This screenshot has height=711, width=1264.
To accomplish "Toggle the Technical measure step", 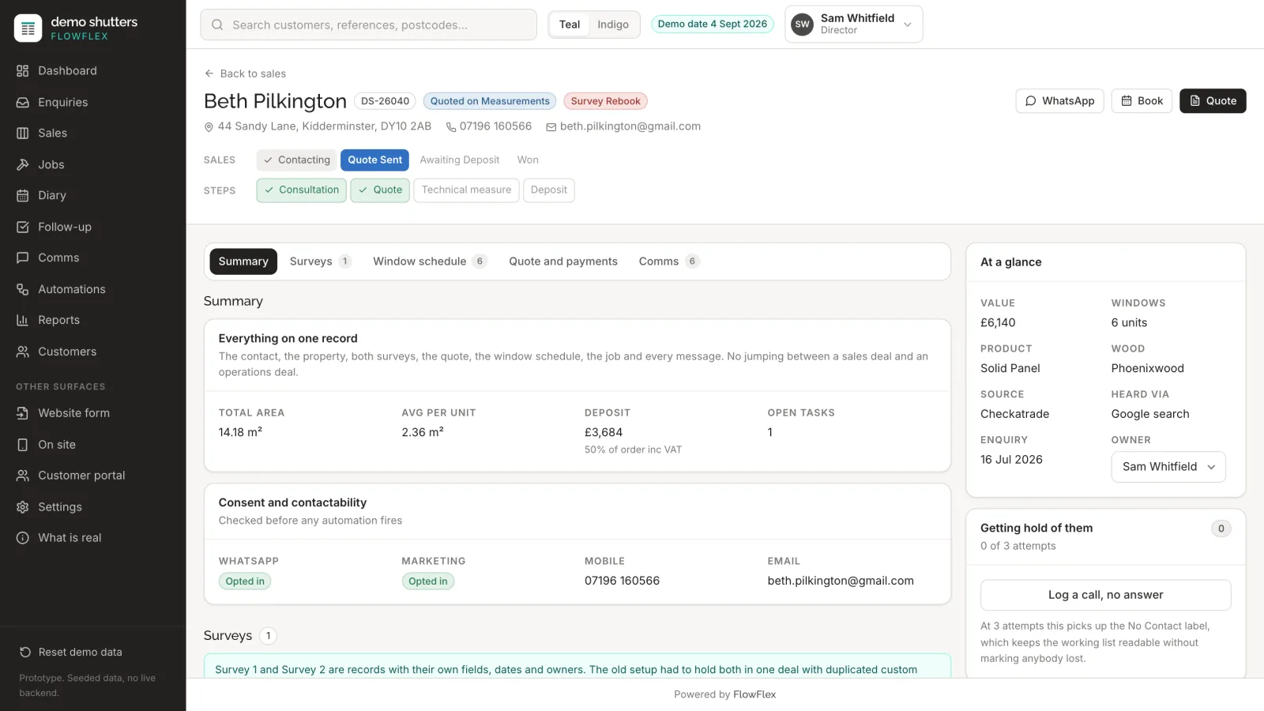I will [x=466, y=190].
